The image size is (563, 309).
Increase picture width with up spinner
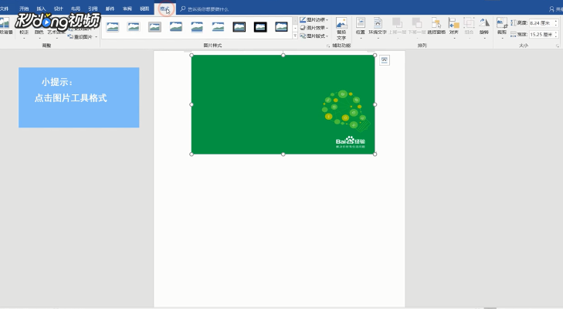(x=556, y=32)
